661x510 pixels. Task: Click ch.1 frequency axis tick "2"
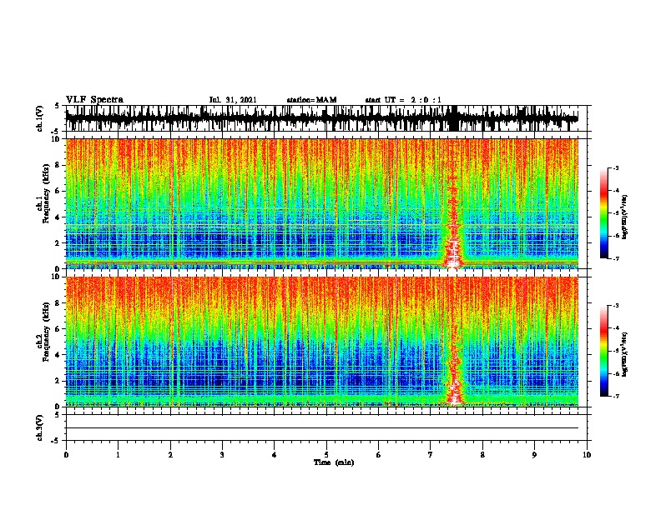tap(58, 242)
